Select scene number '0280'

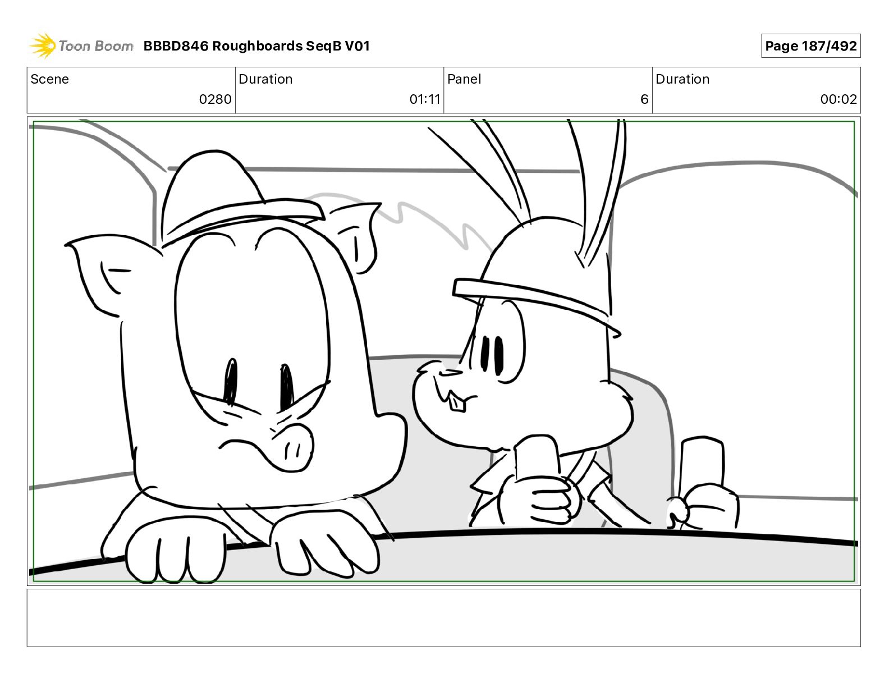(216, 99)
